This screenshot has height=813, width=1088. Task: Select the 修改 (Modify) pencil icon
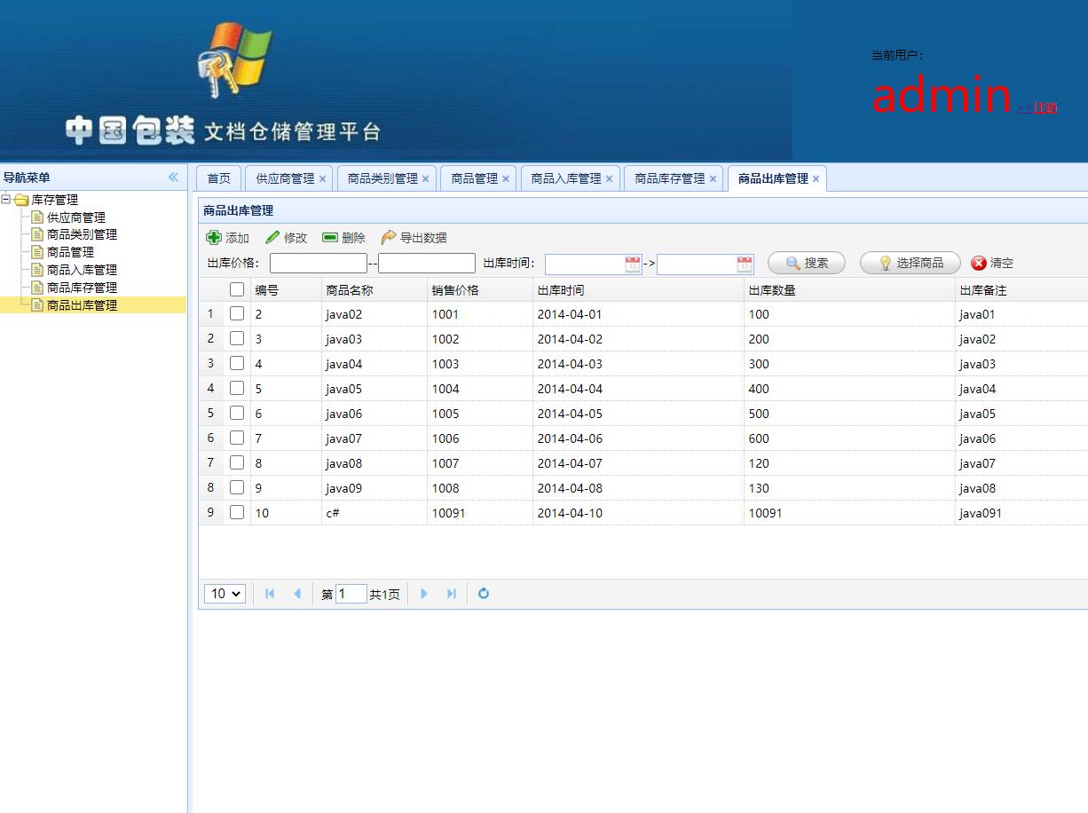click(274, 236)
